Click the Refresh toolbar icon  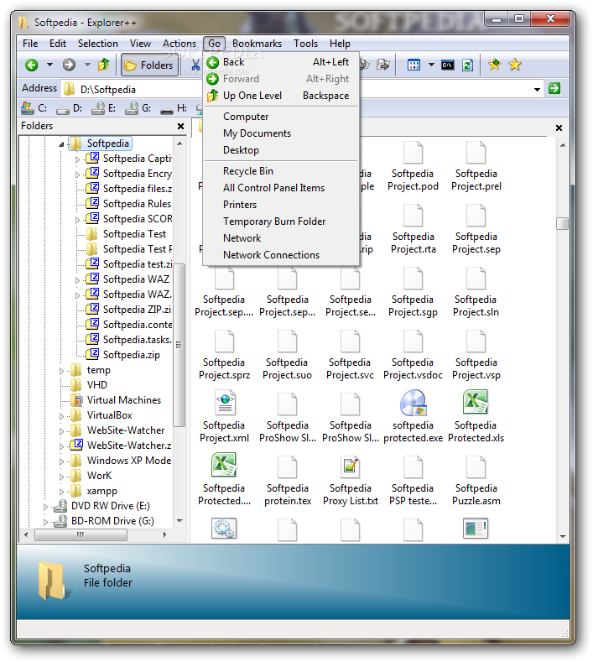tap(467, 65)
